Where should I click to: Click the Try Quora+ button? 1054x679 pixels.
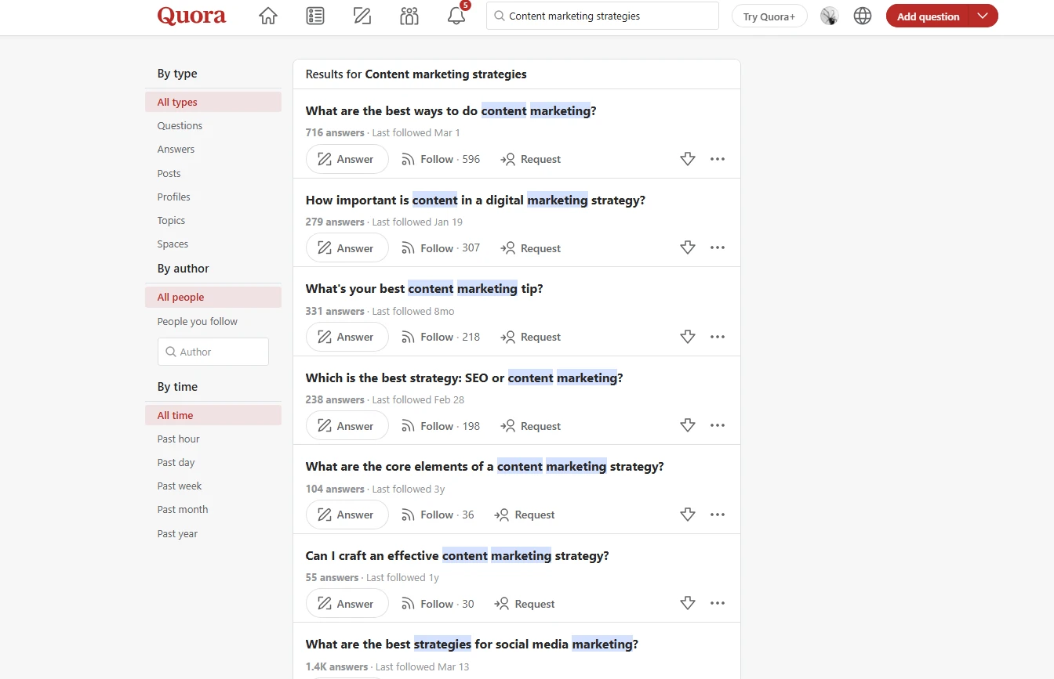[x=769, y=16]
